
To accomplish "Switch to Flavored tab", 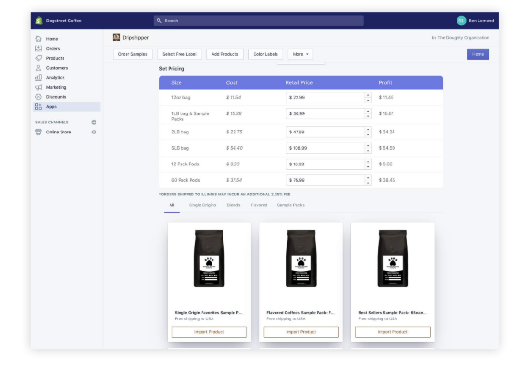I will point(259,205).
